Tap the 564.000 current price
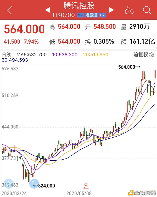Screen dimensions: 157x197 point(24,29)
